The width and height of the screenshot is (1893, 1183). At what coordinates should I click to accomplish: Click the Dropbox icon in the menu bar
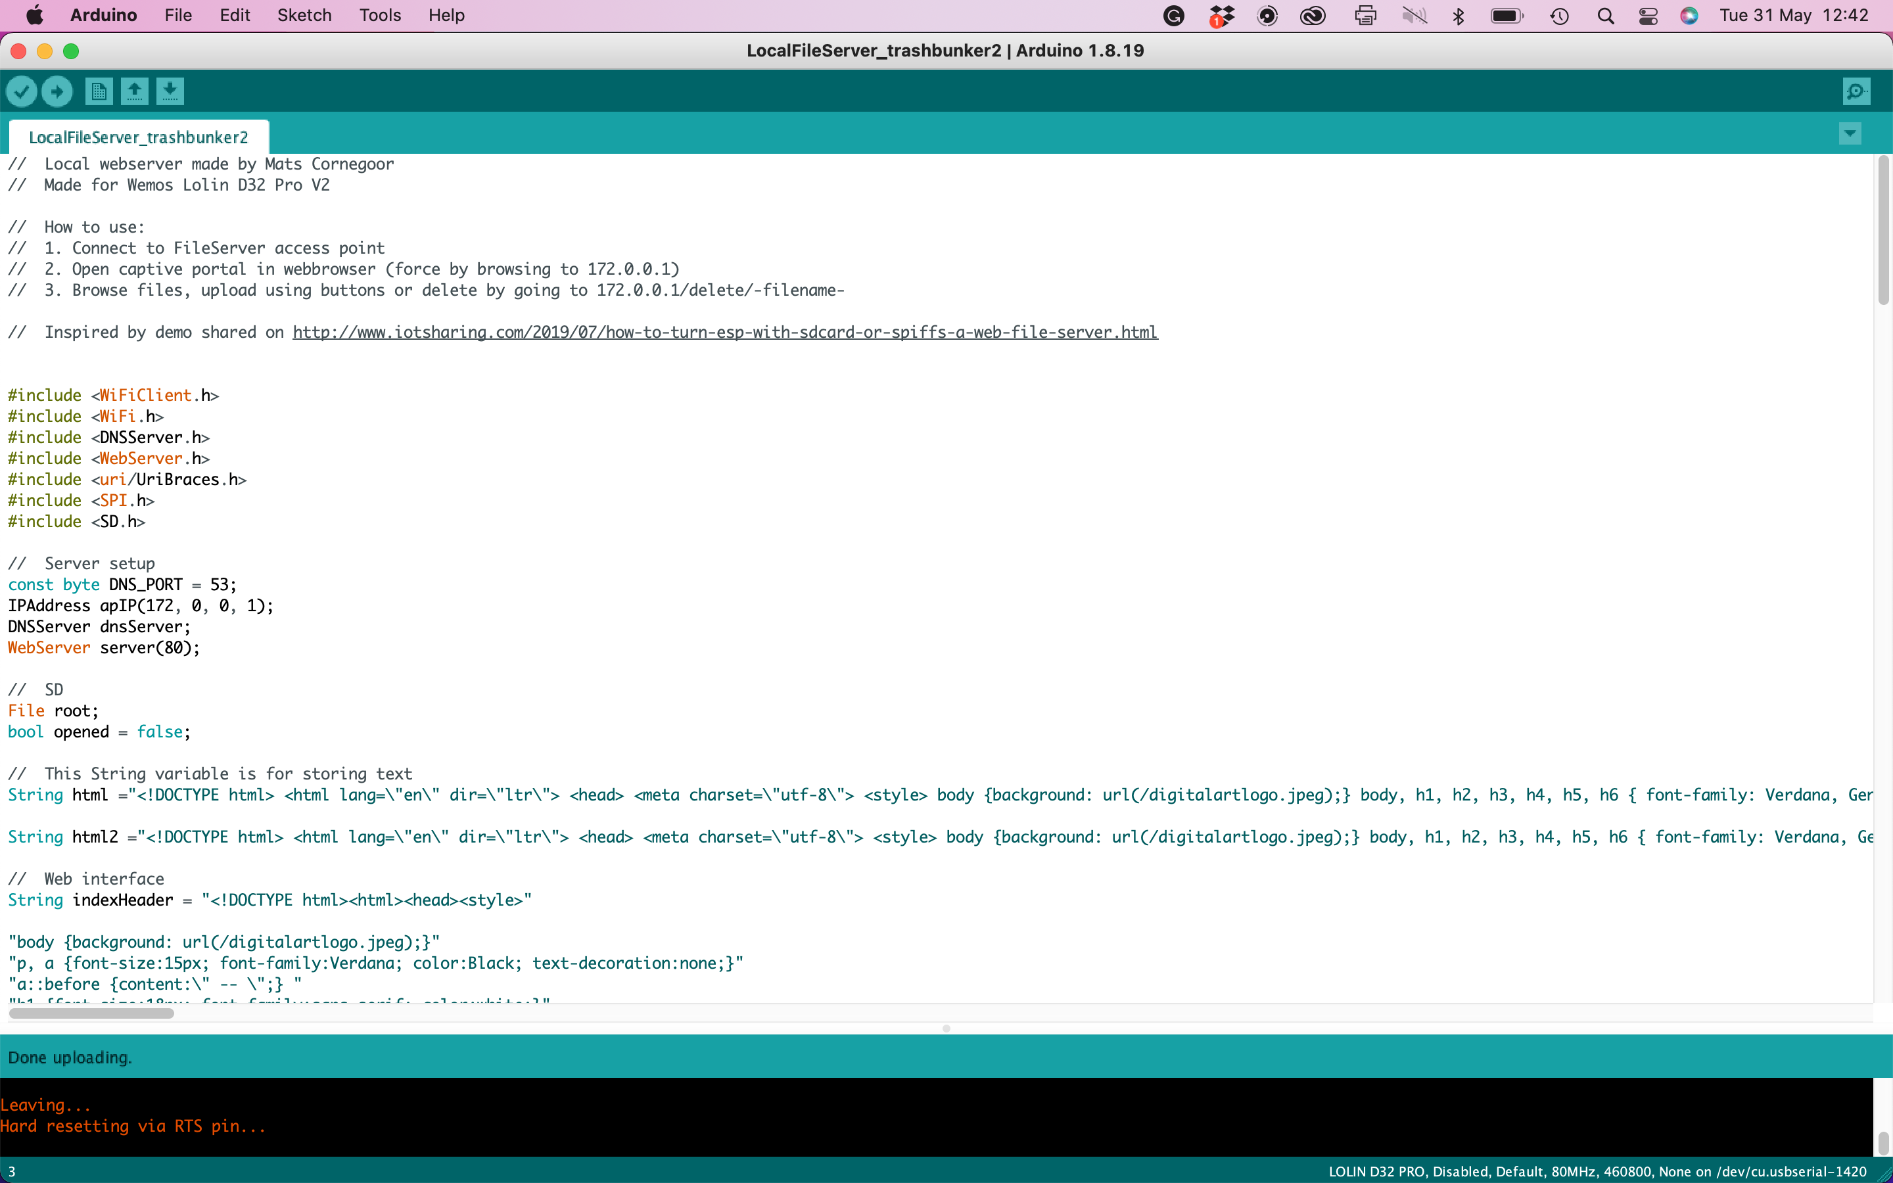click(1221, 16)
